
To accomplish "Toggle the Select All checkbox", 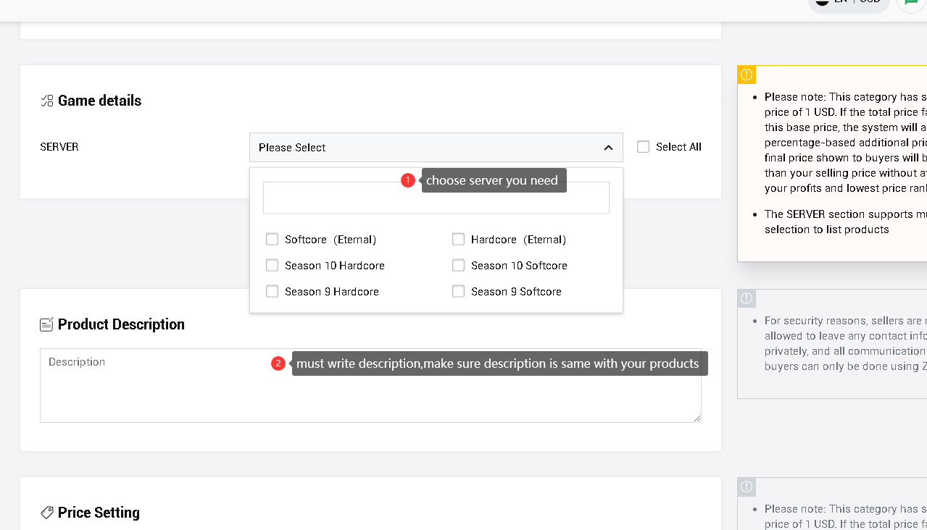I will click(643, 147).
